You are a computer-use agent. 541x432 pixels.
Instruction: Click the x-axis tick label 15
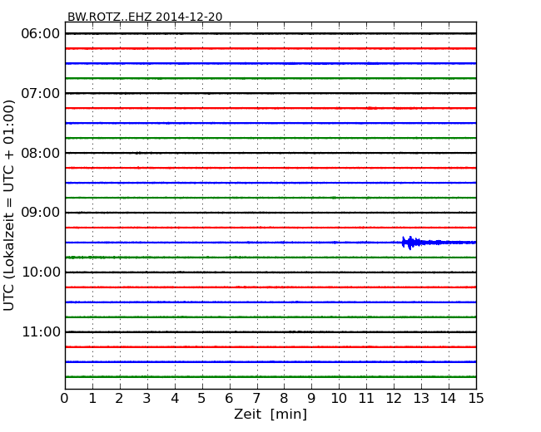[476, 398]
